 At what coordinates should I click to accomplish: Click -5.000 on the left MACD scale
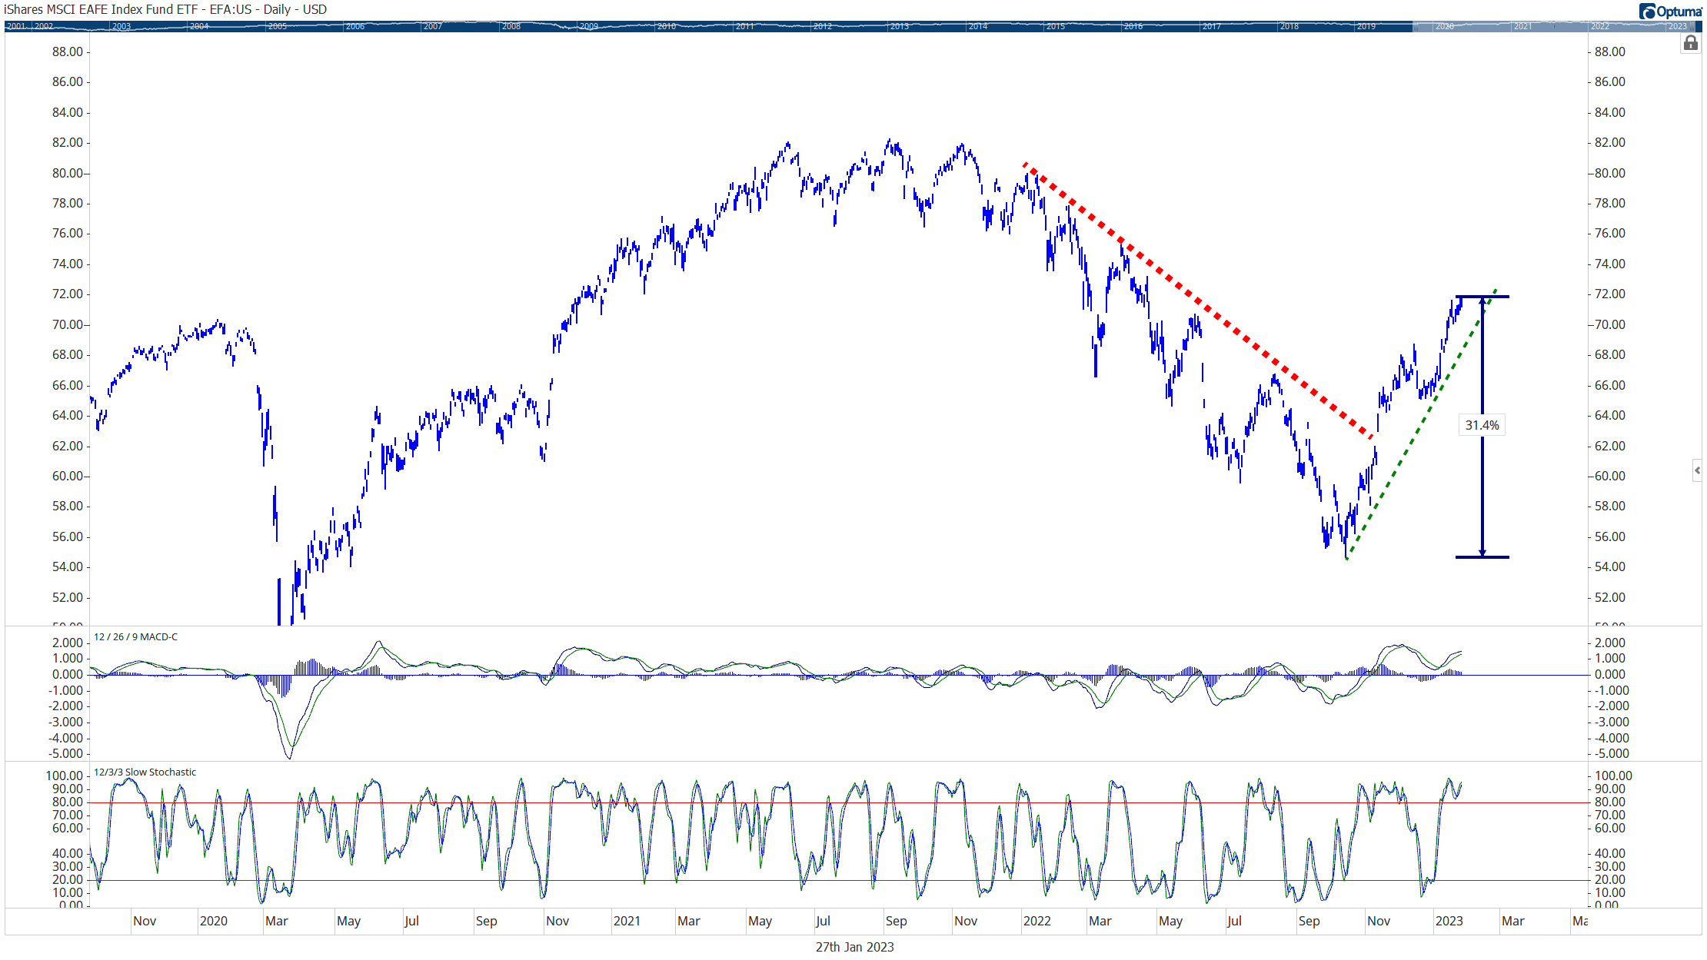[x=66, y=753]
